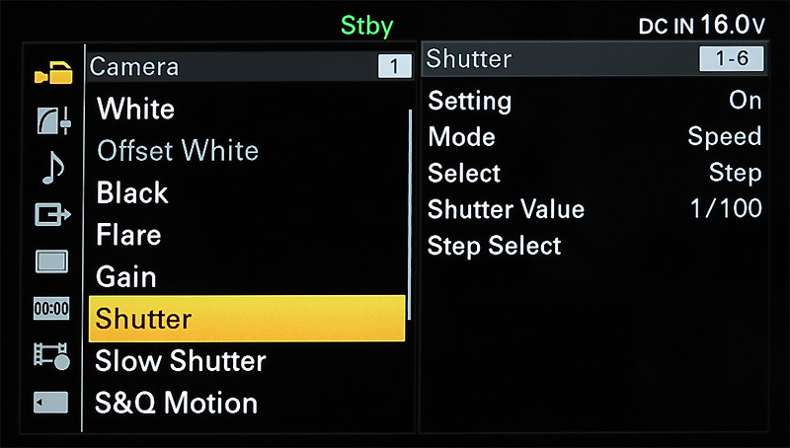Open the Audio menu music note icon
This screenshot has width=790, height=448.
coord(53,167)
